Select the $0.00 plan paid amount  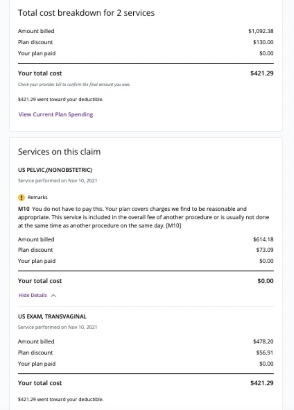point(267,53)
